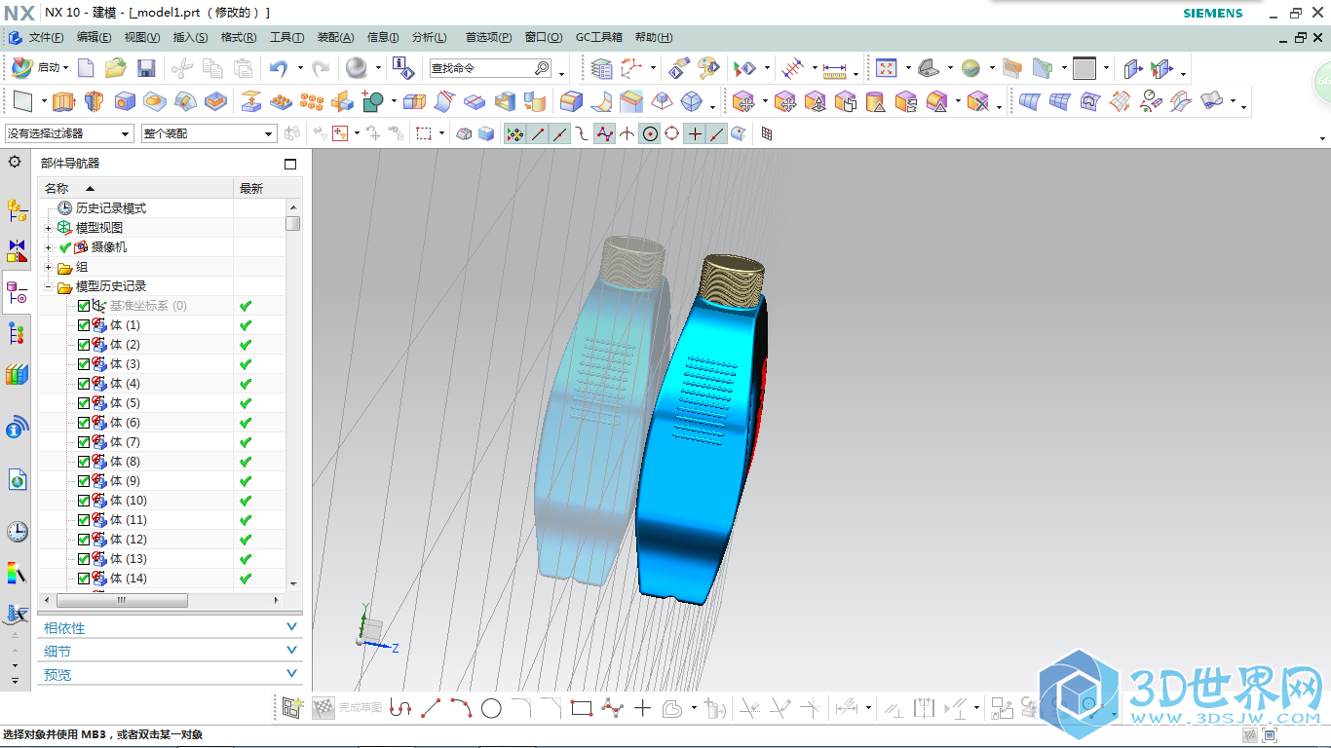Click the Move Face icon
1331x748 pixels.
tap(743, 101)
